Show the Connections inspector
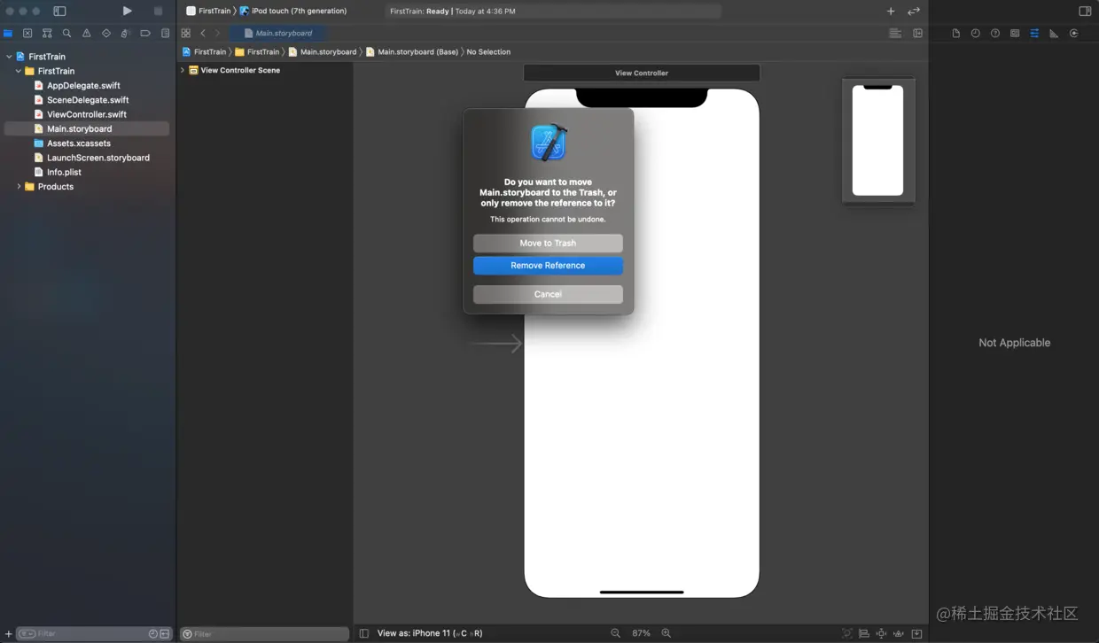 (1073, 33)
